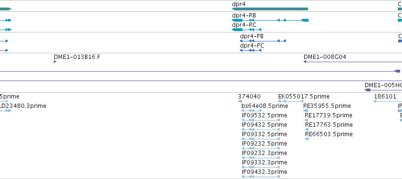Select the 186101 feature line
Screen dimensions: 402x179
point(388,101)
